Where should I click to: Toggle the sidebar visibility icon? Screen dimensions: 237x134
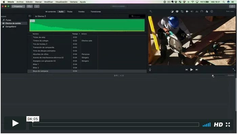[30, 16]
